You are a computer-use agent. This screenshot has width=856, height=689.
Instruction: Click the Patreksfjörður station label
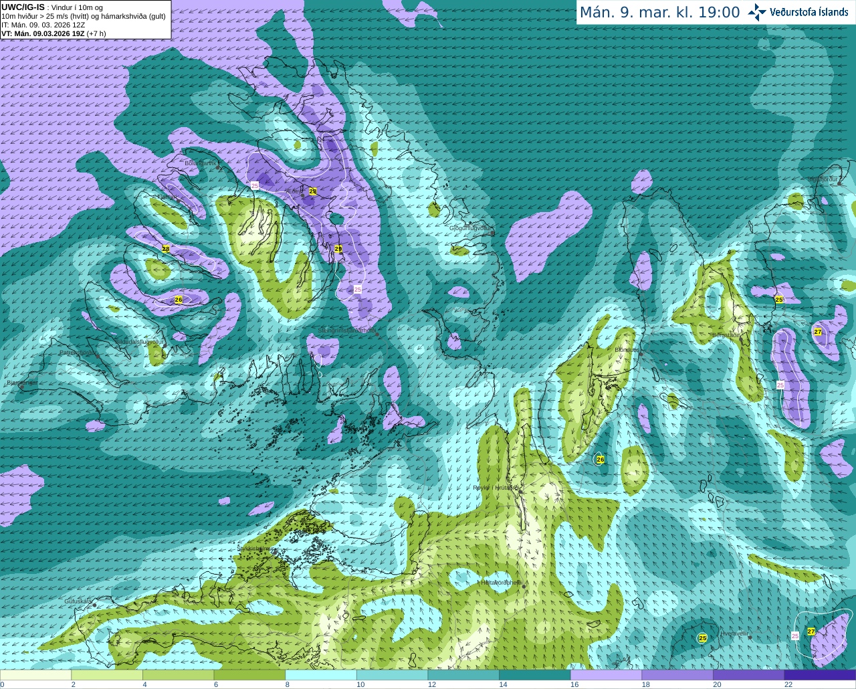[x=78, y=352]
